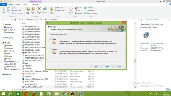The width and height of the screenshot is (171, 96).
Task: Click Cut in the Clipboard group
Action: coord(14,8)
